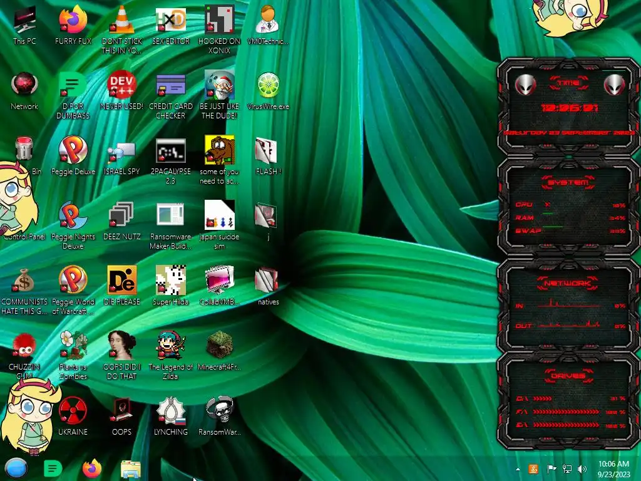Open the volume control in tray
The height and width of the screenshot is (481, 641).
click(582, 469)
